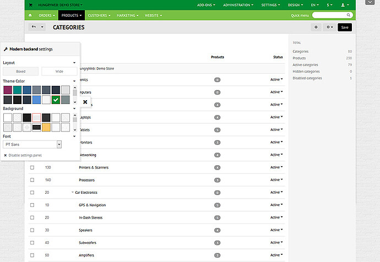Image resolution: width=380 pixels, height=262 pixels.
Task: Open the Design menu
Action: (x=295, y=5)
